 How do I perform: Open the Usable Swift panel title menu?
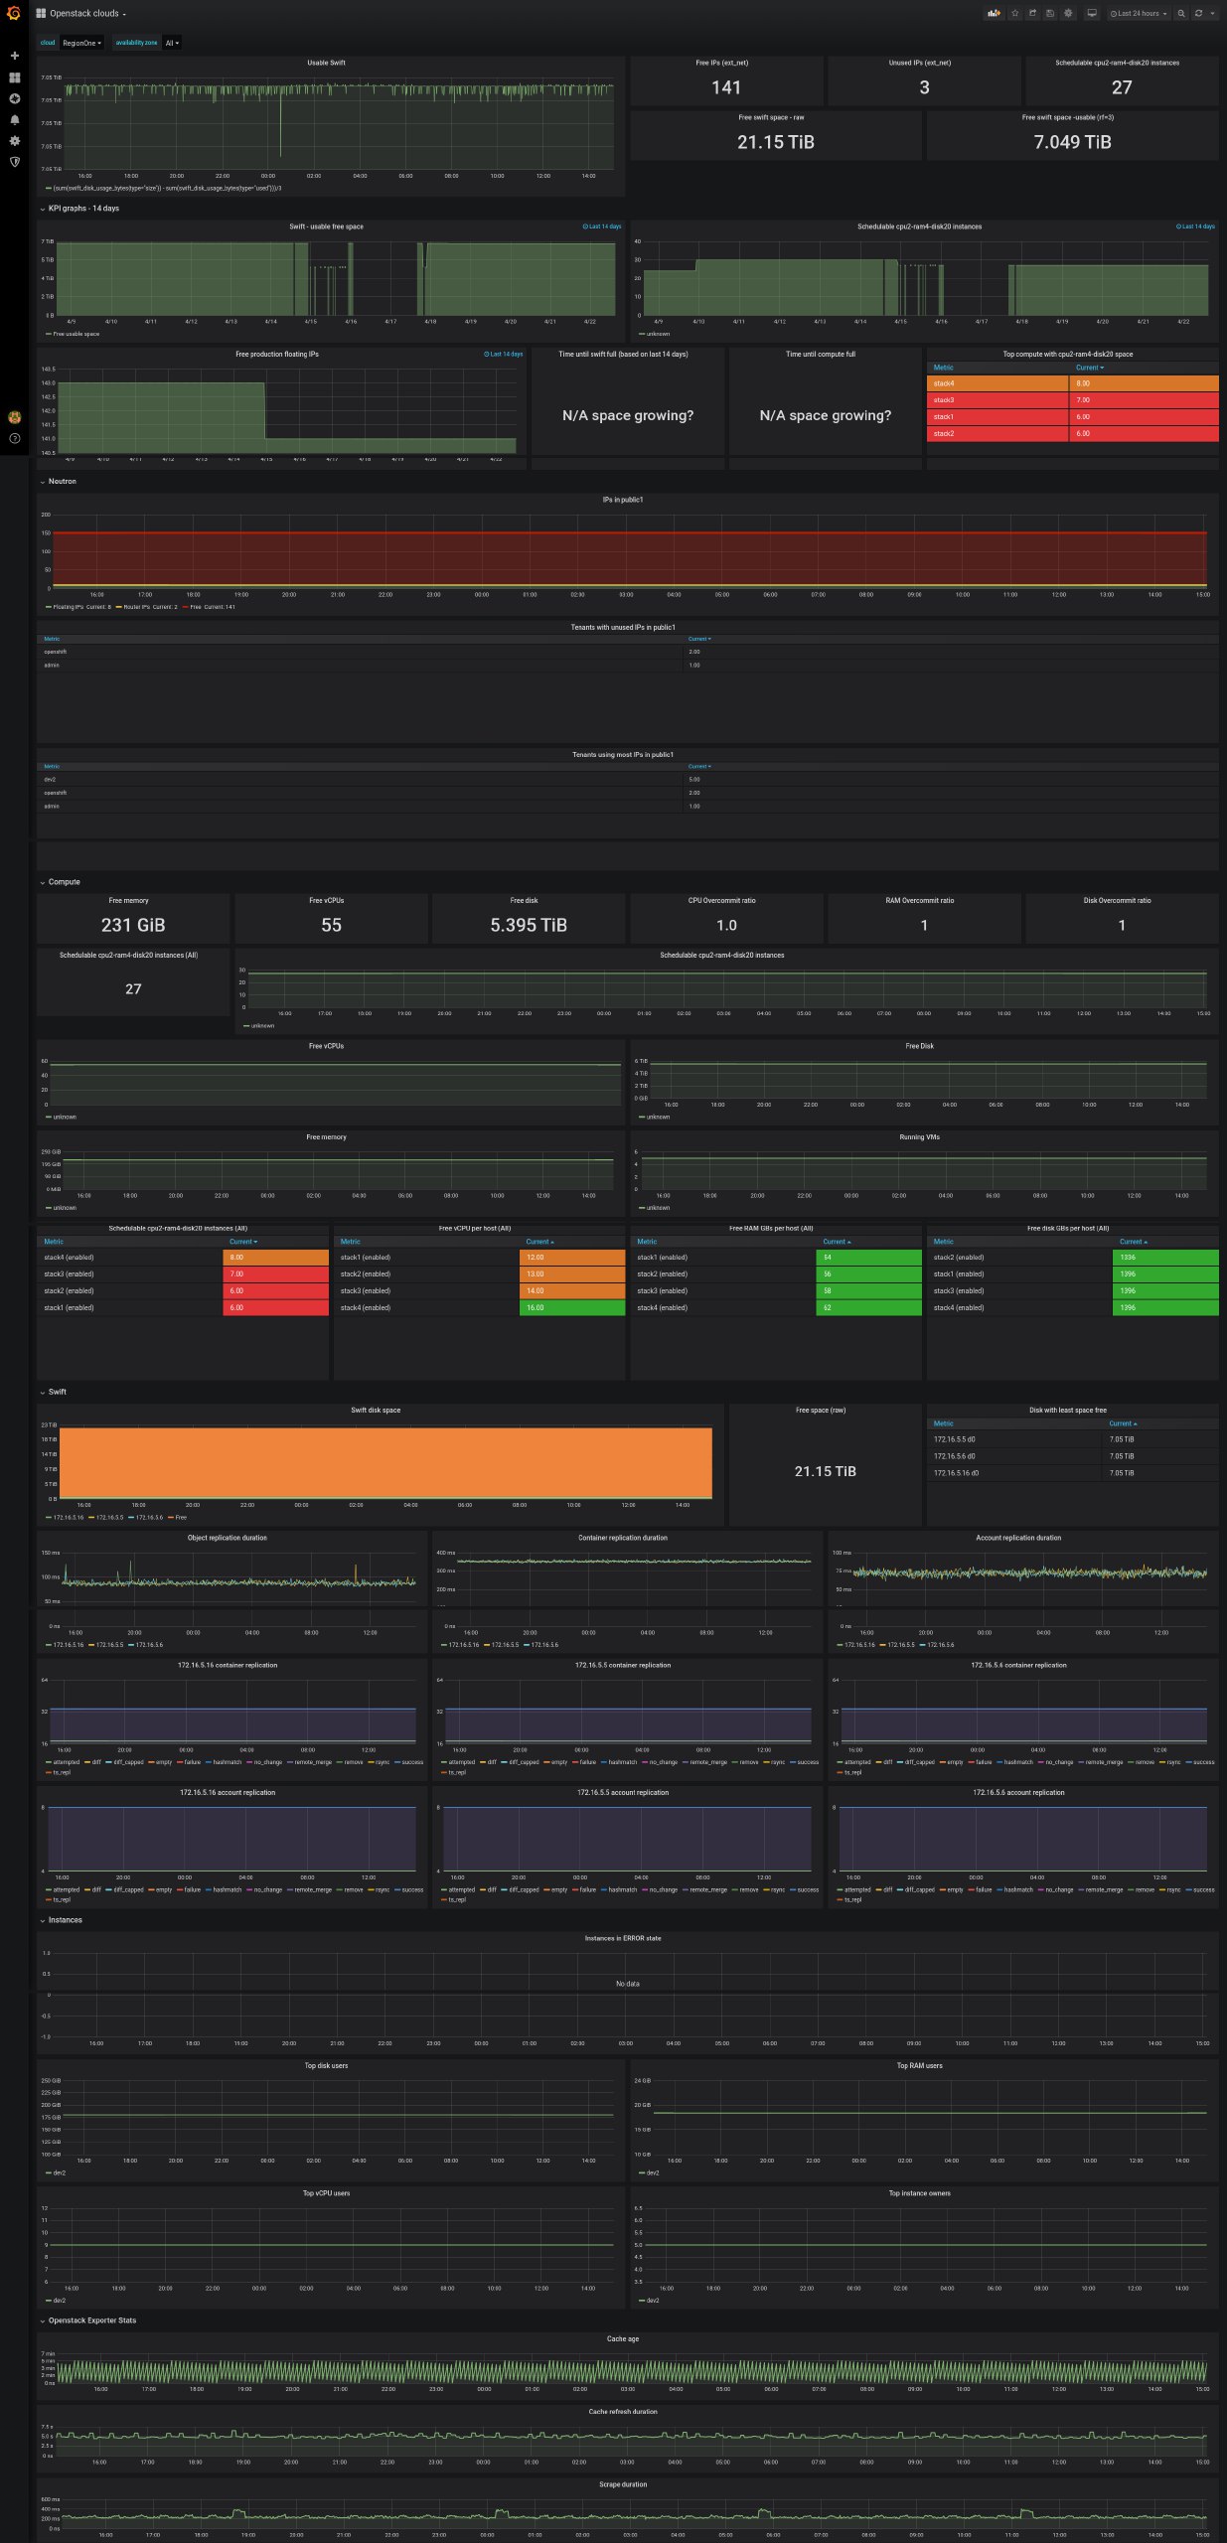(x=326, y=63)
